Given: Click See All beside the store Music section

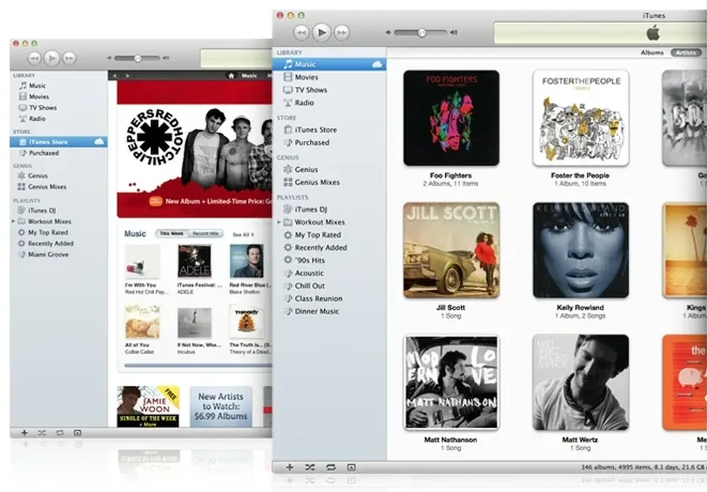Looking at the screenshot, I should (x=242, y=234).
